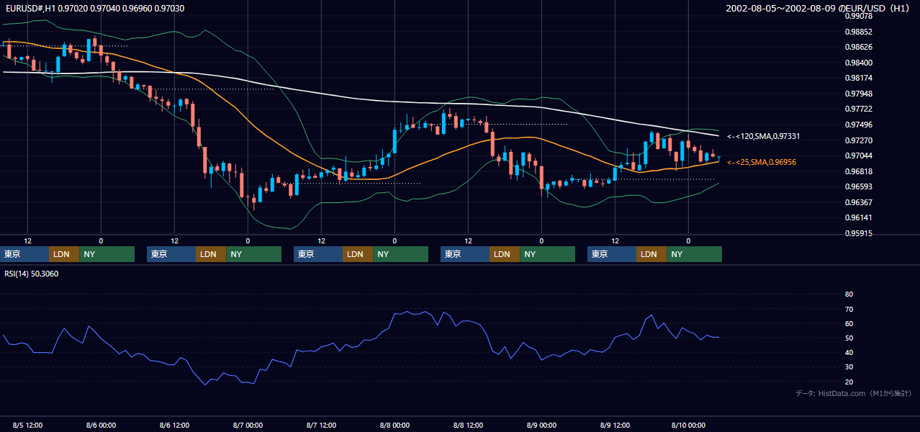Select price level 0.98174 on axis

pyautogui.click(x=859, y=78)
